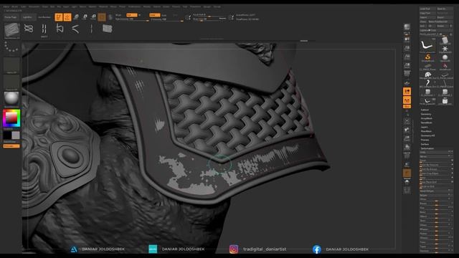
Task: Click the Export button in Tool panel
Action: point(444,17)
